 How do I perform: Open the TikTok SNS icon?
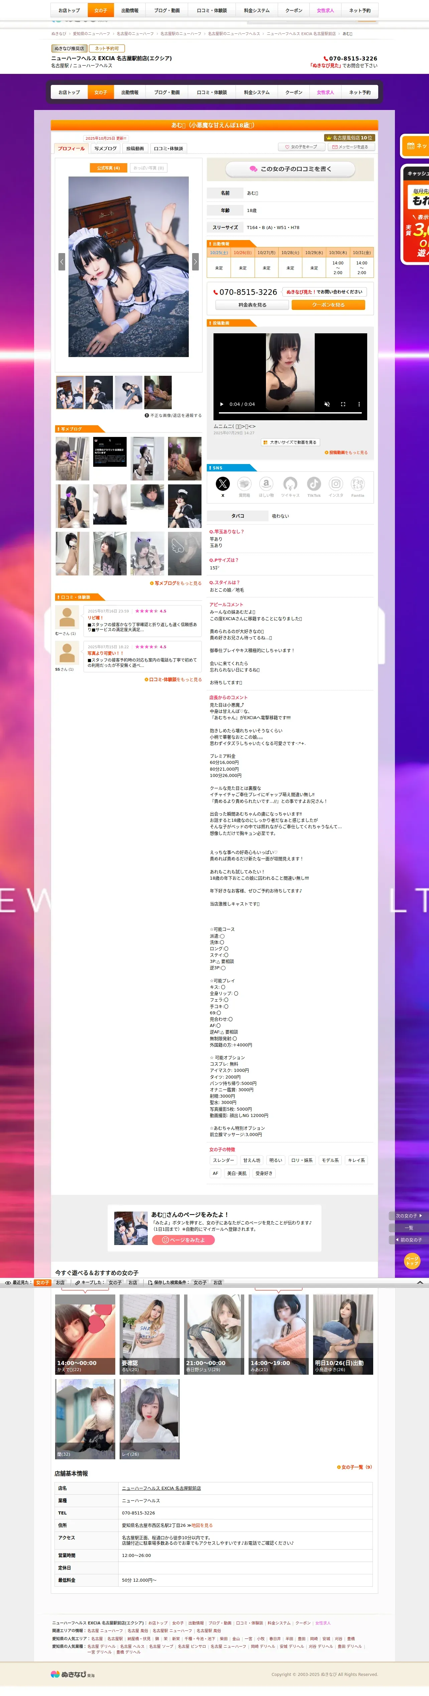[314, 483]
